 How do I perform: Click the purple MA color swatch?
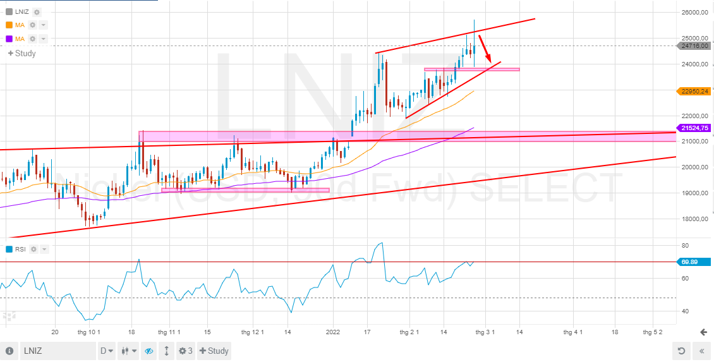click(x=9, y=39)
